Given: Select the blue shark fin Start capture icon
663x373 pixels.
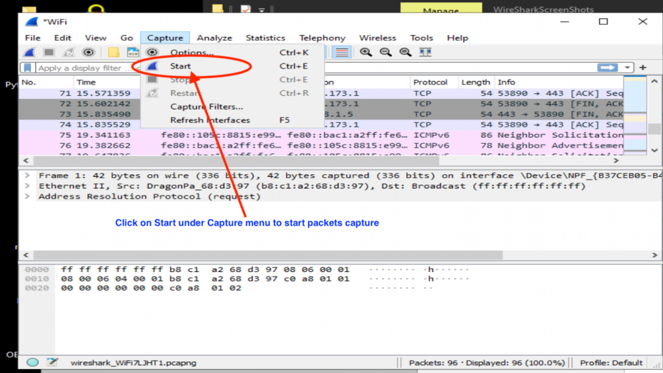Looking at the screenshot, I should (x=28, y=52).
